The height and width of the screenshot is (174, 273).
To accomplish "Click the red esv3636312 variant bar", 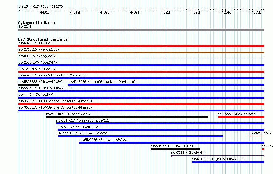I will 141,104.
